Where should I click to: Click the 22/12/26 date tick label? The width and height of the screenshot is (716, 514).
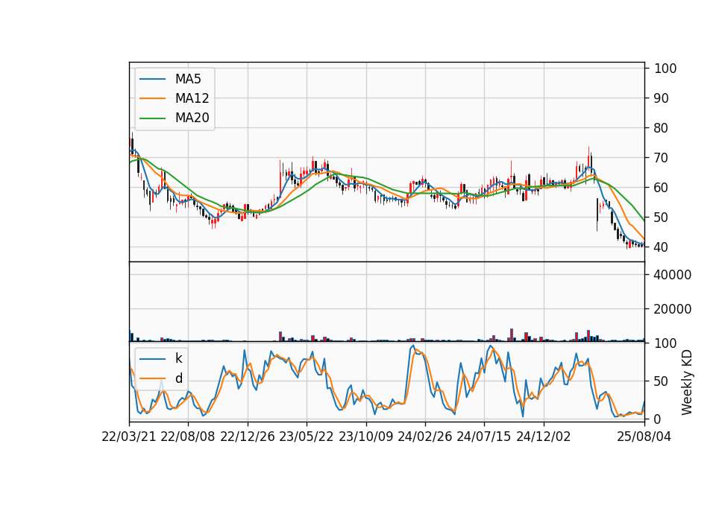(248, 437)
